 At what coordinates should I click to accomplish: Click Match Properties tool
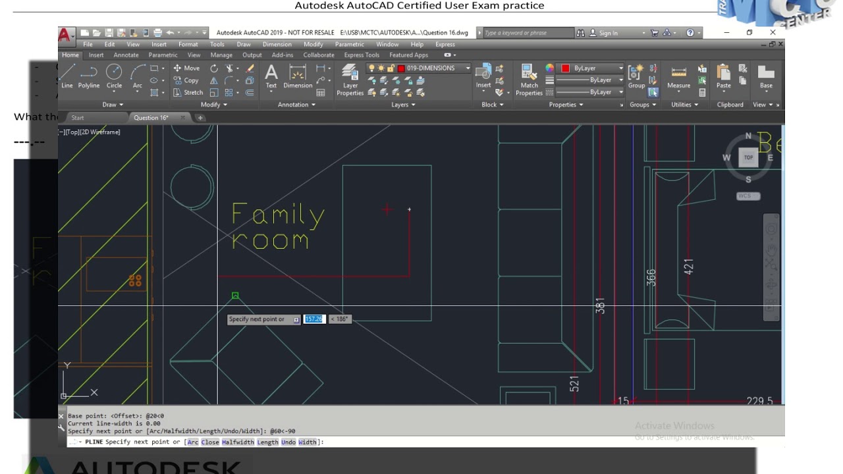tap(529, 80)
